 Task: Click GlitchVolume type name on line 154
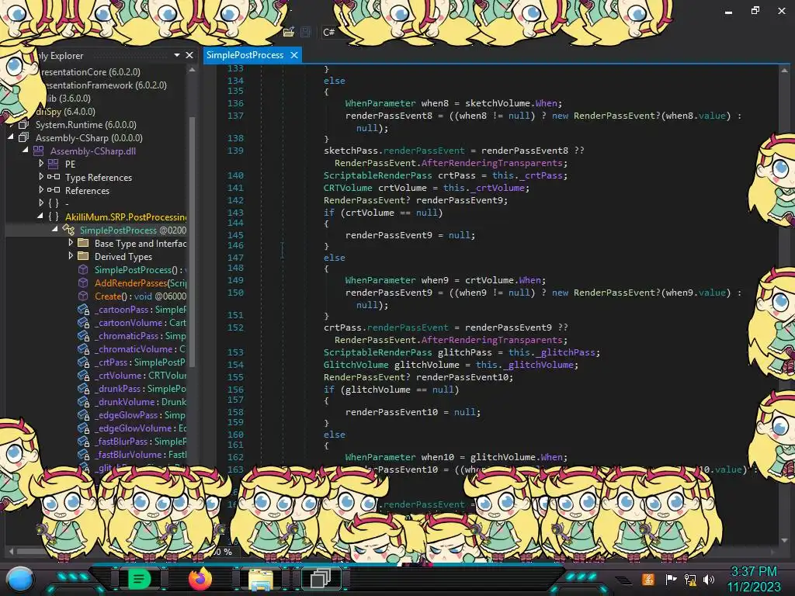pos(356,365)
